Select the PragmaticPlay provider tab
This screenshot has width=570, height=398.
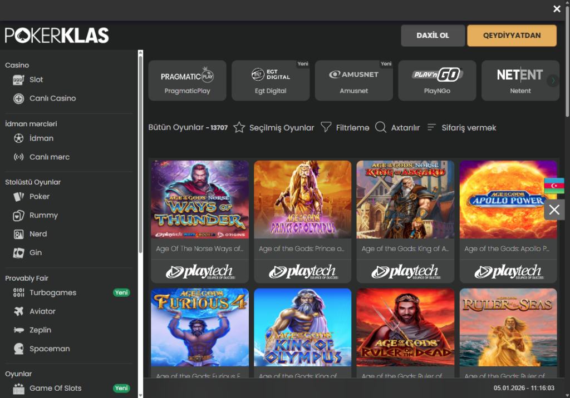[x=188, y=81]
